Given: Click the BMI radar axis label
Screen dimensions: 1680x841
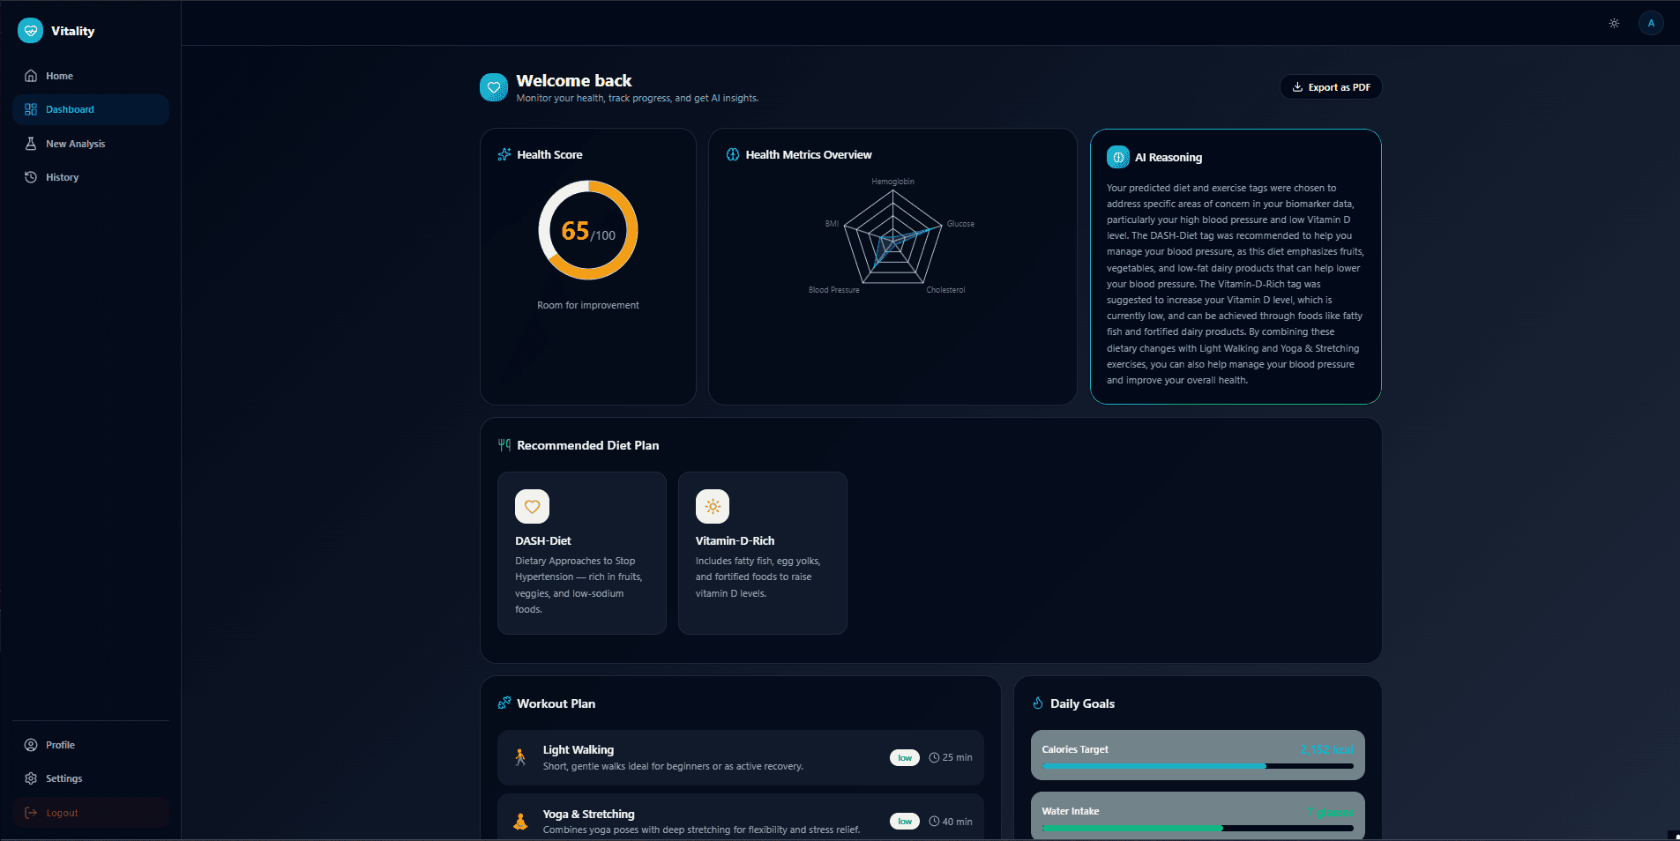Looking at the screenshot, I should tap(832, 224).
